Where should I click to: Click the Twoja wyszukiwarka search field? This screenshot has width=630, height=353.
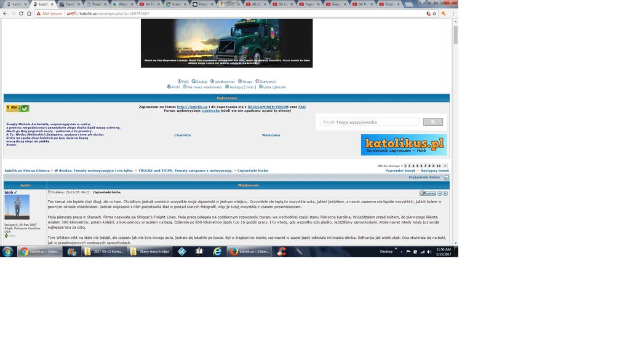(x=370, y=122)
